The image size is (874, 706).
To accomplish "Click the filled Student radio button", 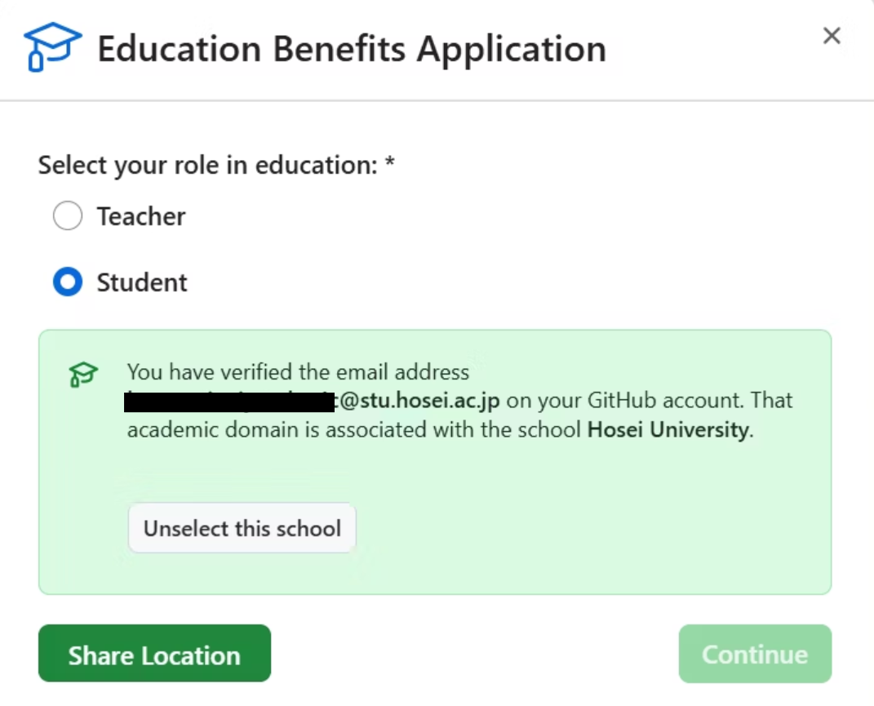I will (x=68, y=282).
